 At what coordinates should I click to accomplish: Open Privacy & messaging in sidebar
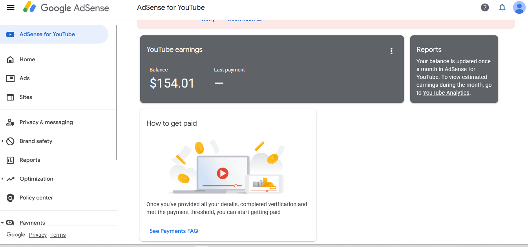pos(46,122)
